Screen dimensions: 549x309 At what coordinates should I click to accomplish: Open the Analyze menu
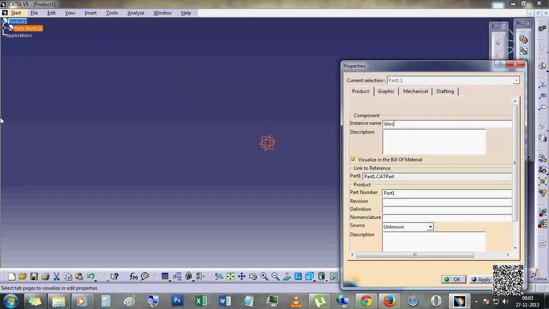(x=136, y=13)
